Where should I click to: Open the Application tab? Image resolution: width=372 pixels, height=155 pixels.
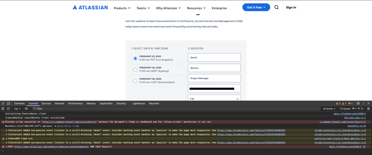pyautogui.click(x=106, y=104)
